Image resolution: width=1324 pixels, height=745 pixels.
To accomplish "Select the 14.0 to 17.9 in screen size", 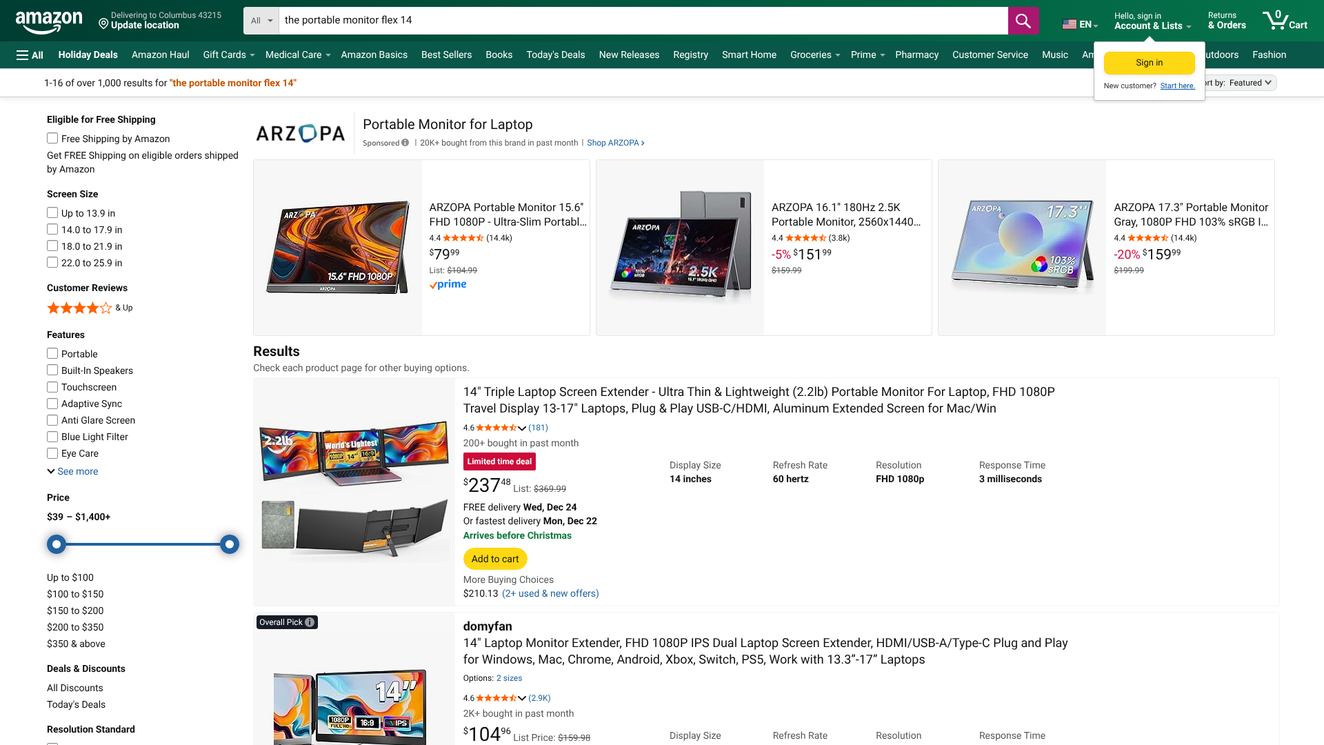I will coord(52,229).
